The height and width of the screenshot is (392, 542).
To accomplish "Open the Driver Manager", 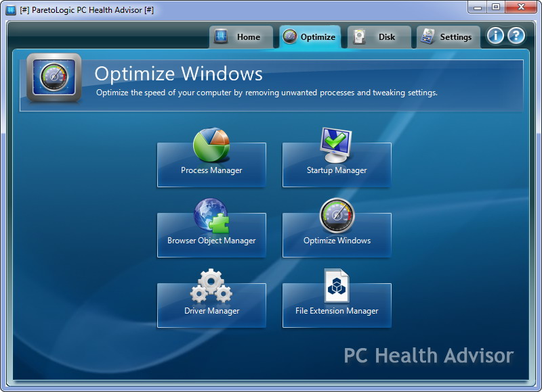I will pos(211,305).
